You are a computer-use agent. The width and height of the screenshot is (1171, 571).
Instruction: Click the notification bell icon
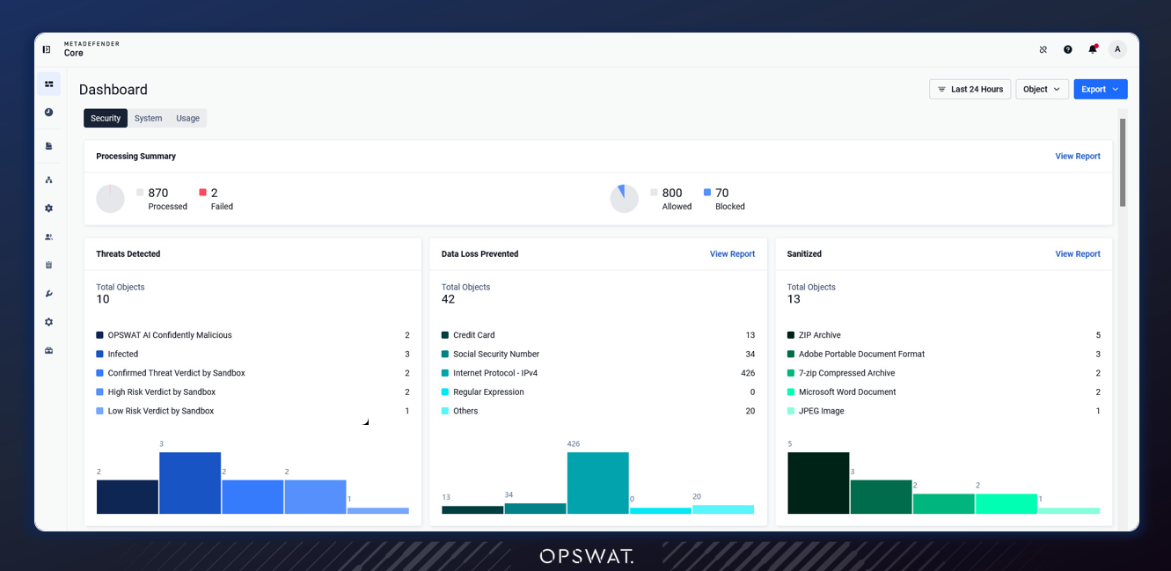point(1093,49)
